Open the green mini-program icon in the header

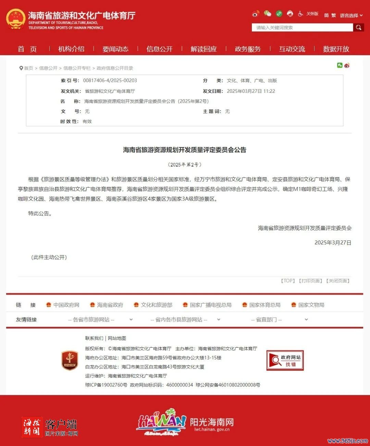279,14
